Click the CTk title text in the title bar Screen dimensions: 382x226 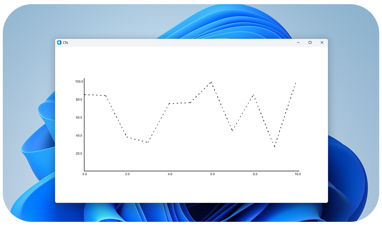pyautogui.click(x=65, y=42)
